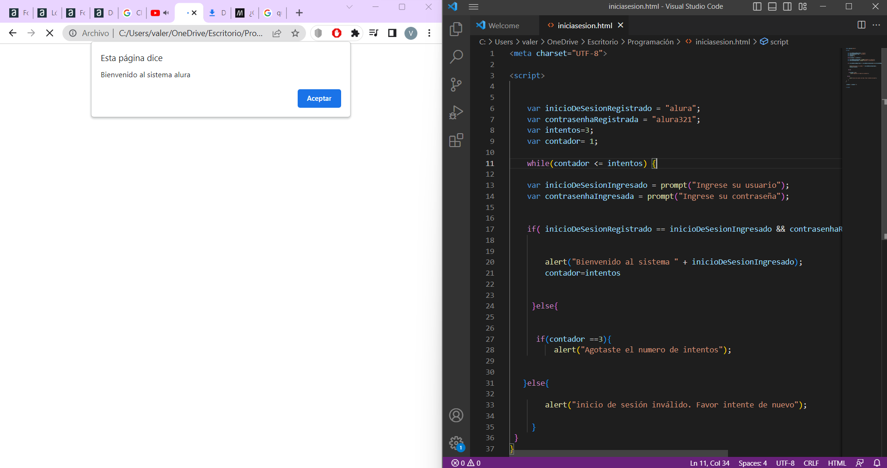Switch to the YouTube browser tab

click(x=160, y=13)
